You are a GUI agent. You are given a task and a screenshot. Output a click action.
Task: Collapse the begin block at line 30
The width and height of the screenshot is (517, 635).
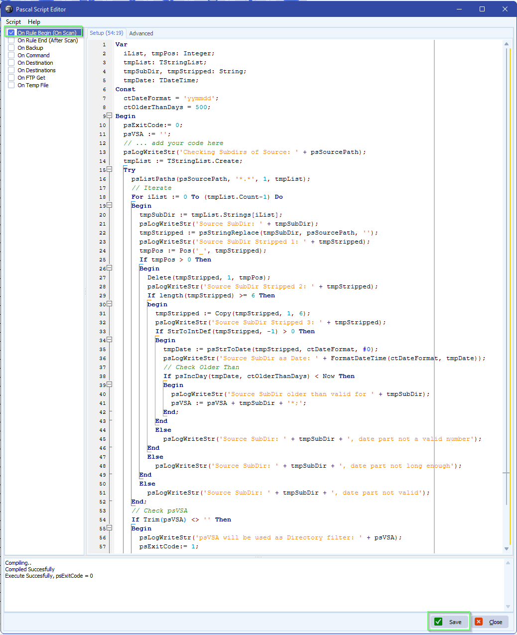click(110, 304)
